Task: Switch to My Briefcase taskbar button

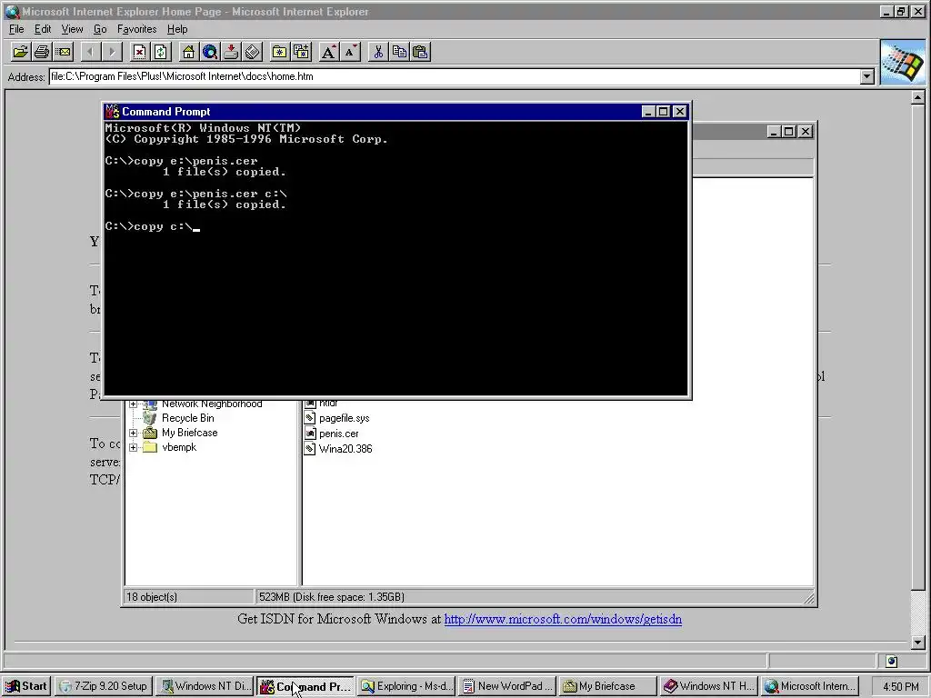Action: (608, 686)
